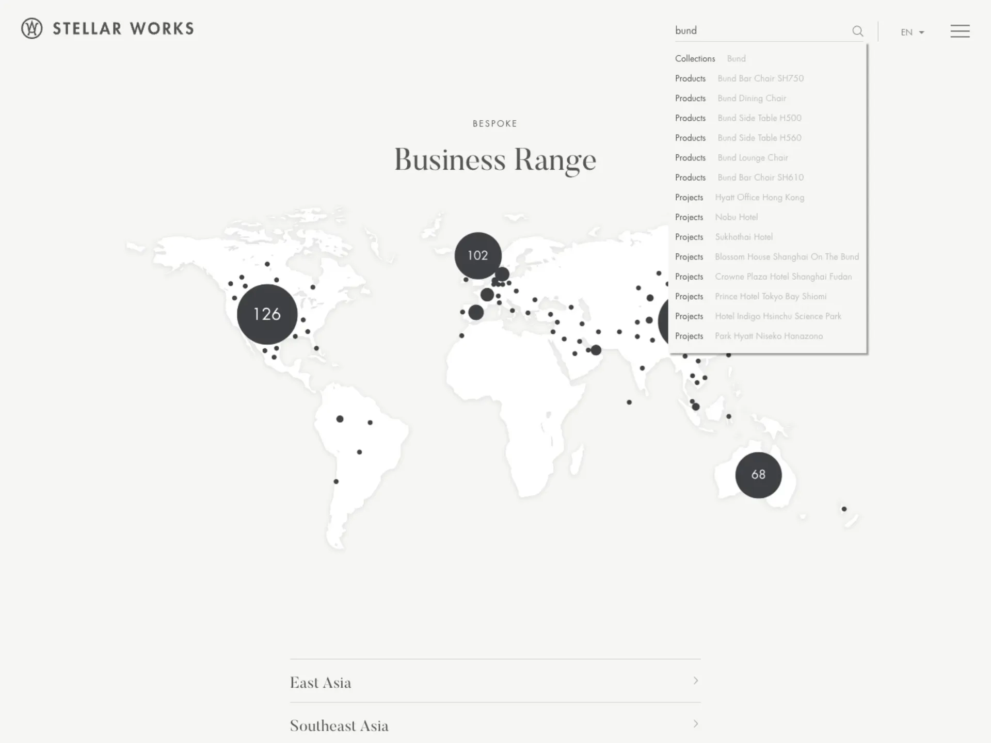The height and width of the screenshot is (743, 991).
Task: Click the 102 cluster over Europe
Action: 477,255
